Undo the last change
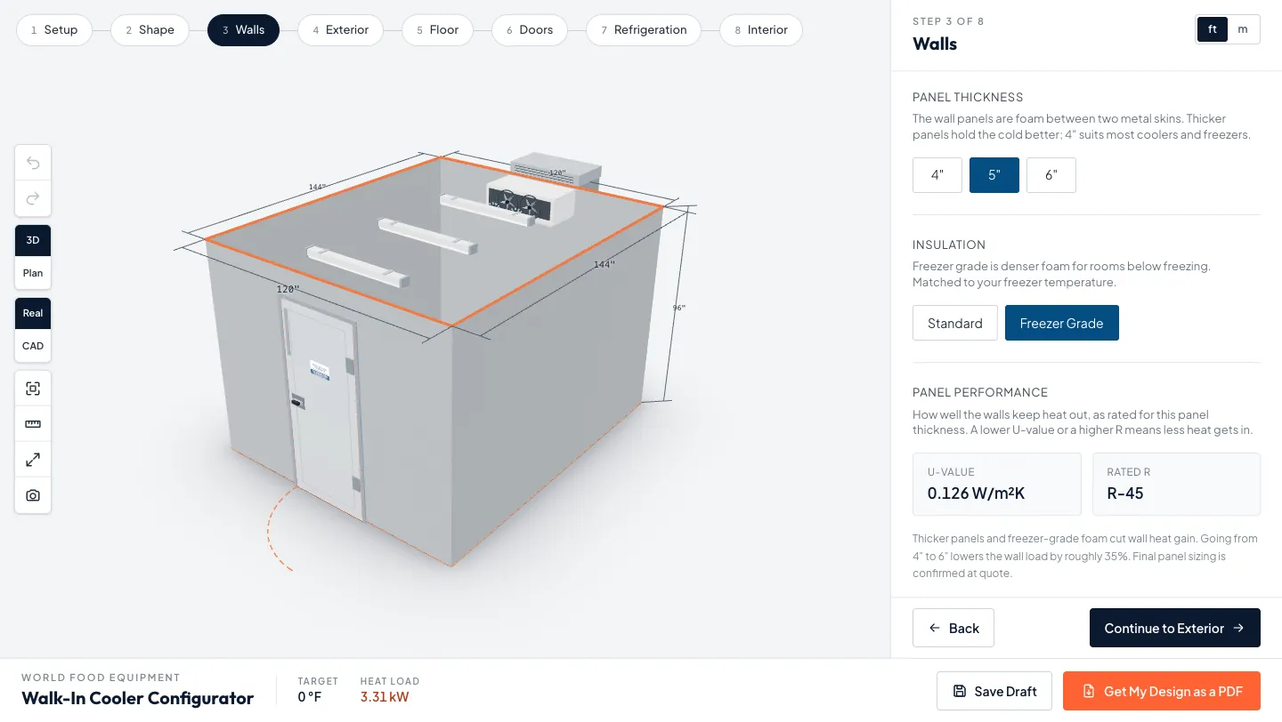The height and width of the screenshot is (722, 1282). [x=33, y=163]
